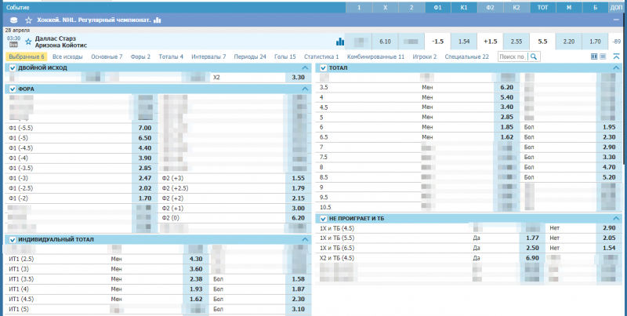Click the star icon in the NHL league header
Screen dimensions: 627x316
click(x=29, y=20)
